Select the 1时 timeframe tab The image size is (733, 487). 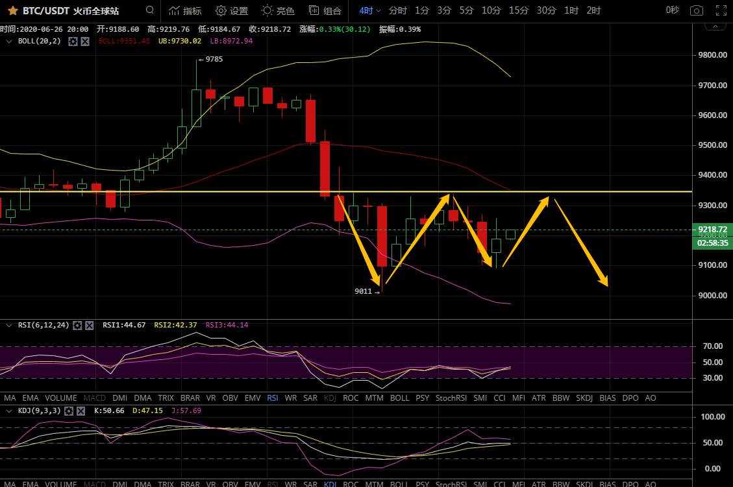point(571,10)
